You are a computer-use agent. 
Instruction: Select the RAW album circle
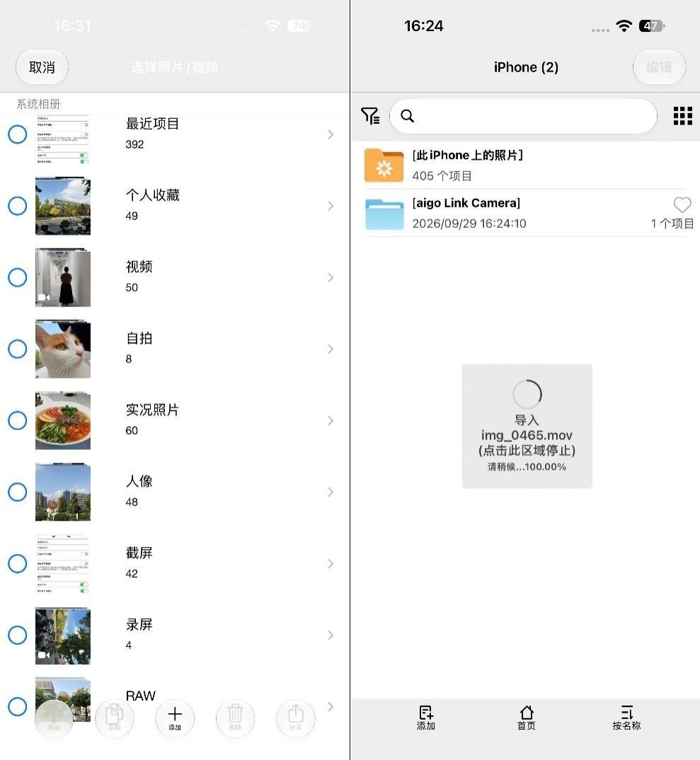click(18, 707)
